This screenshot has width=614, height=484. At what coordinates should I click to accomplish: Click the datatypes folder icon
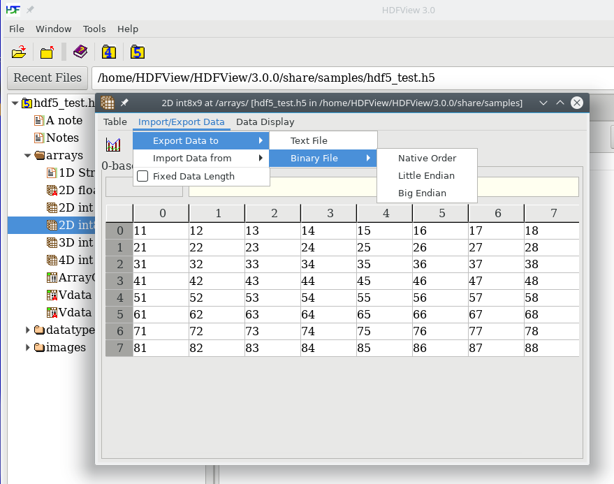[40, 330]
